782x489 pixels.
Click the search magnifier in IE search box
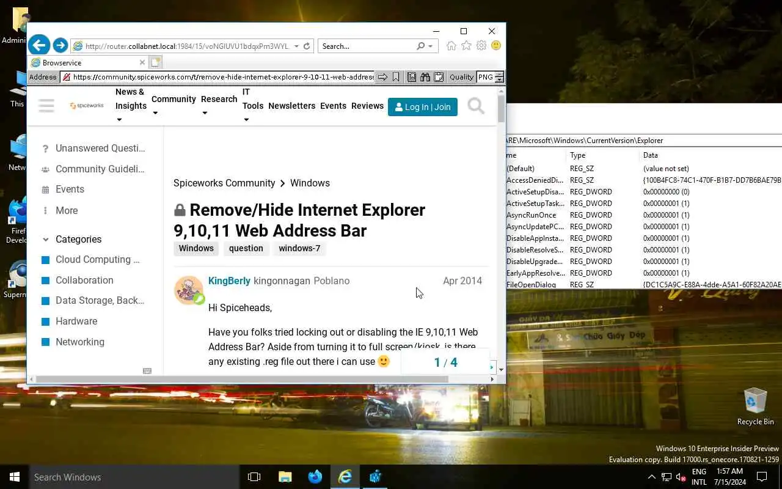(x=420, y=46)
